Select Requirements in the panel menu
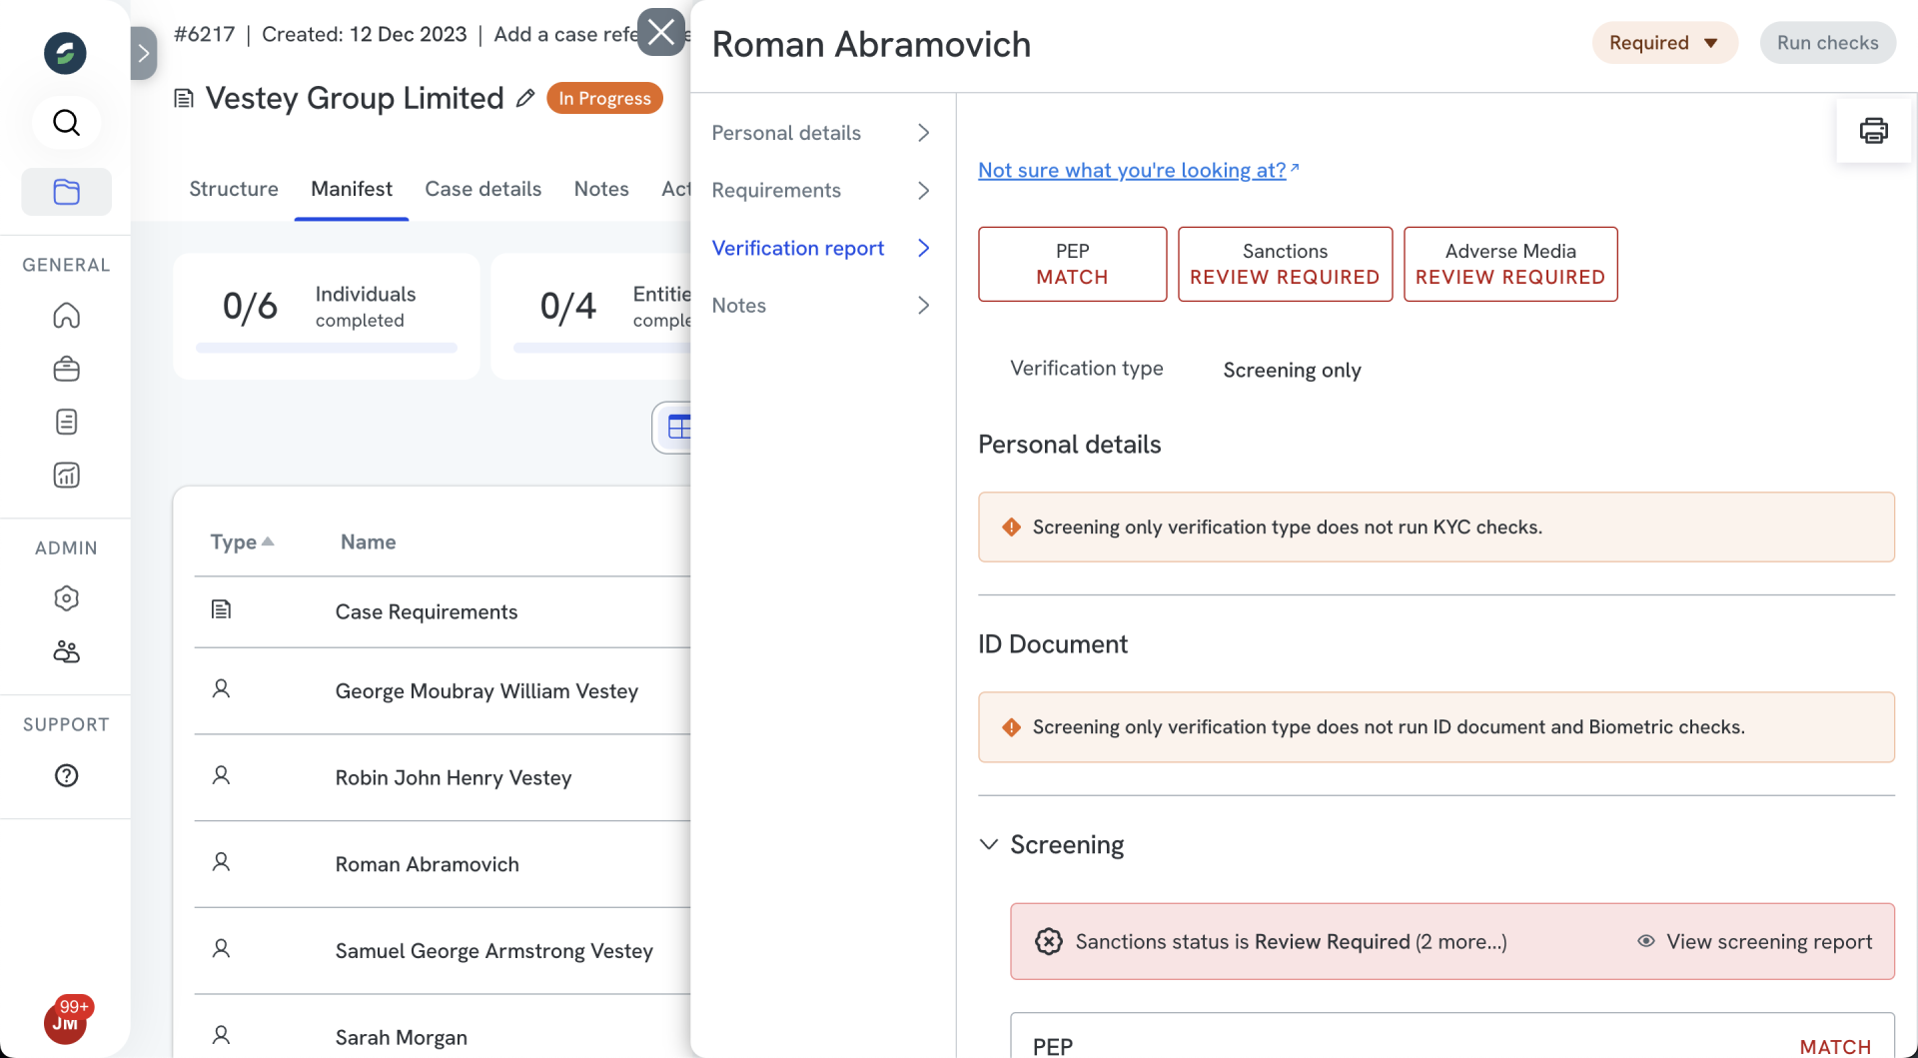 click(x=823, y=190)
